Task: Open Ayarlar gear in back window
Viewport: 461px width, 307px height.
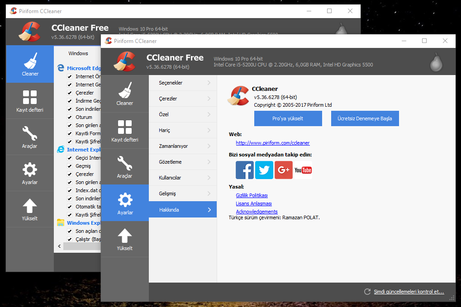Action: (x=30, y=173)
